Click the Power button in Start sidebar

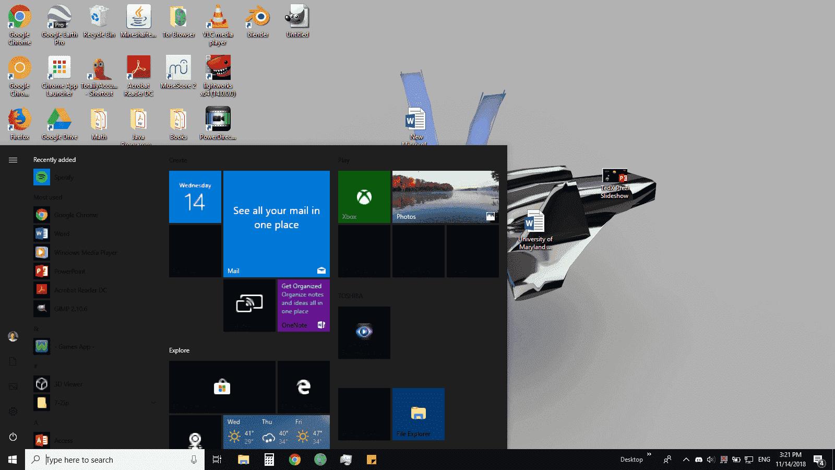pos(13,437)
